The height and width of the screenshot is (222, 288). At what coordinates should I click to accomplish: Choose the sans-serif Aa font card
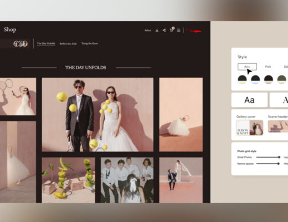(249, 100)
